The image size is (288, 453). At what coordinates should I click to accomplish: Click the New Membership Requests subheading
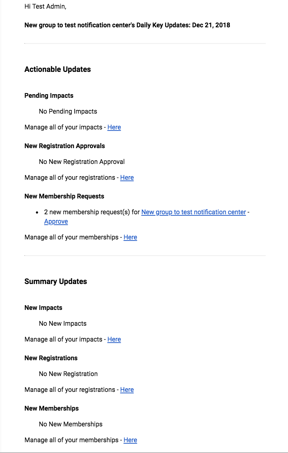click(64, 196)
